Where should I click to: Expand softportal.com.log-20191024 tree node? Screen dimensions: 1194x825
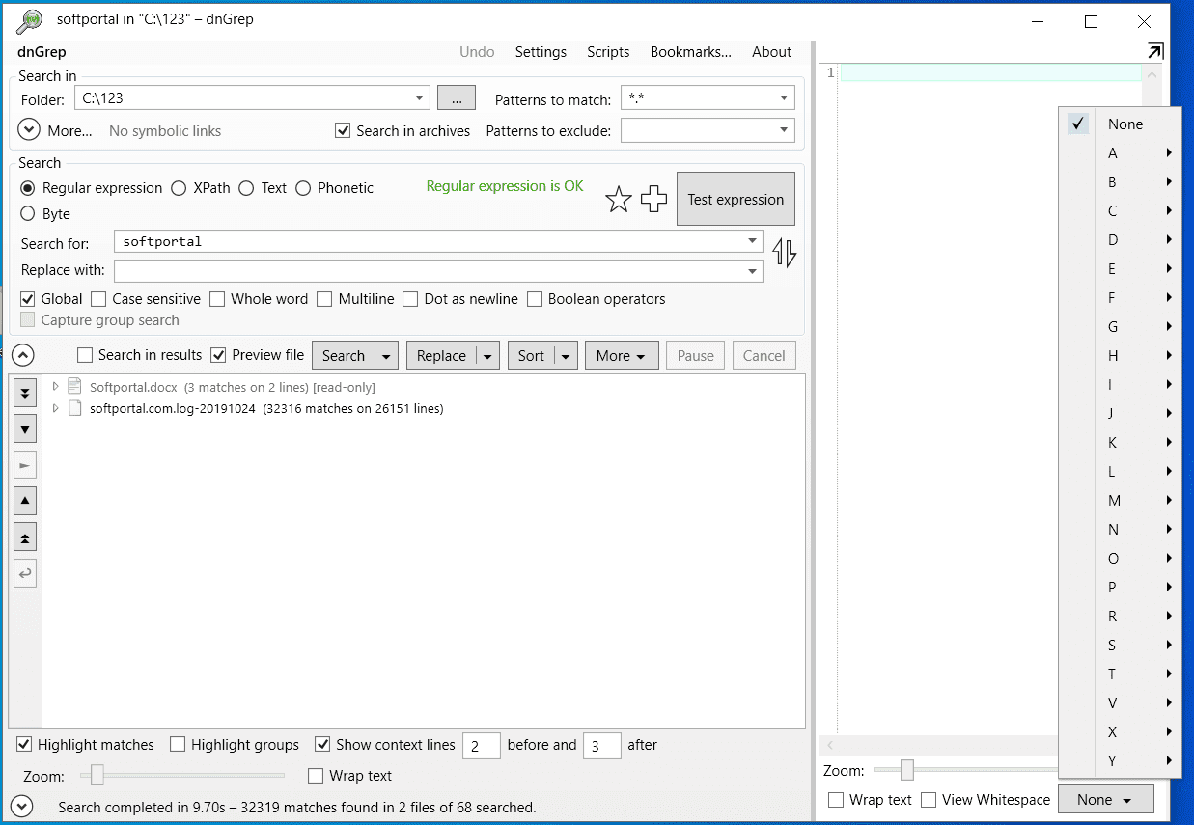click(55, 408)
